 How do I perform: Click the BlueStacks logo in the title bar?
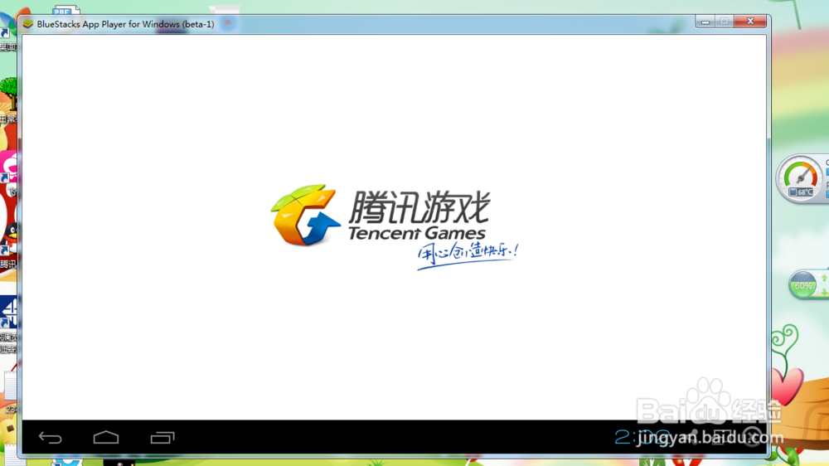pos(28,24)
